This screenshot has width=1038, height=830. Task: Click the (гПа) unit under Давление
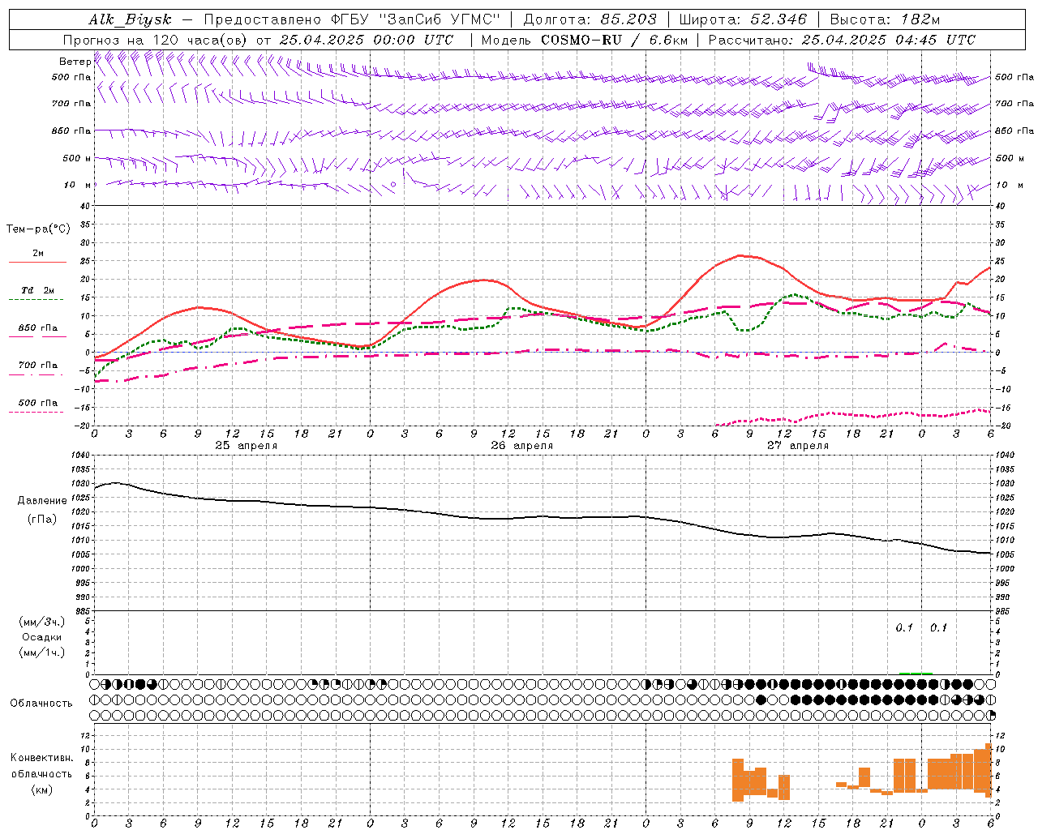click(x=42, y=519)
